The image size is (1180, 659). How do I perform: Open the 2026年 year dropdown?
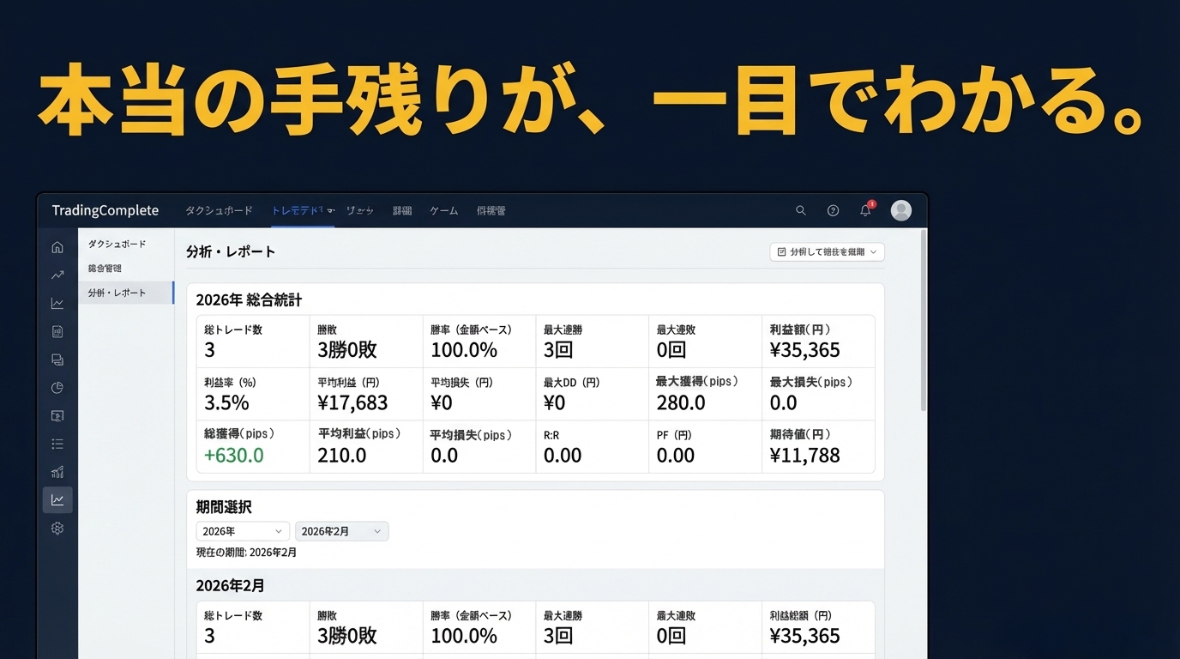241,530
